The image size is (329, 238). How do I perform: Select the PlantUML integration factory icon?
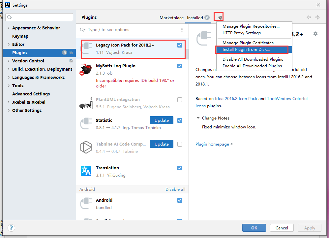86,103
